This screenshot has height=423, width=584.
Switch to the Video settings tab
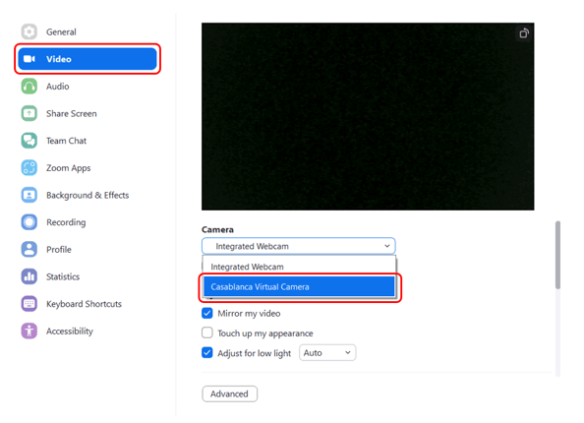88,59
